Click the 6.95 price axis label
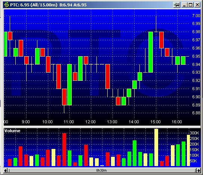 pyautogui.click(x=196, y=56)
